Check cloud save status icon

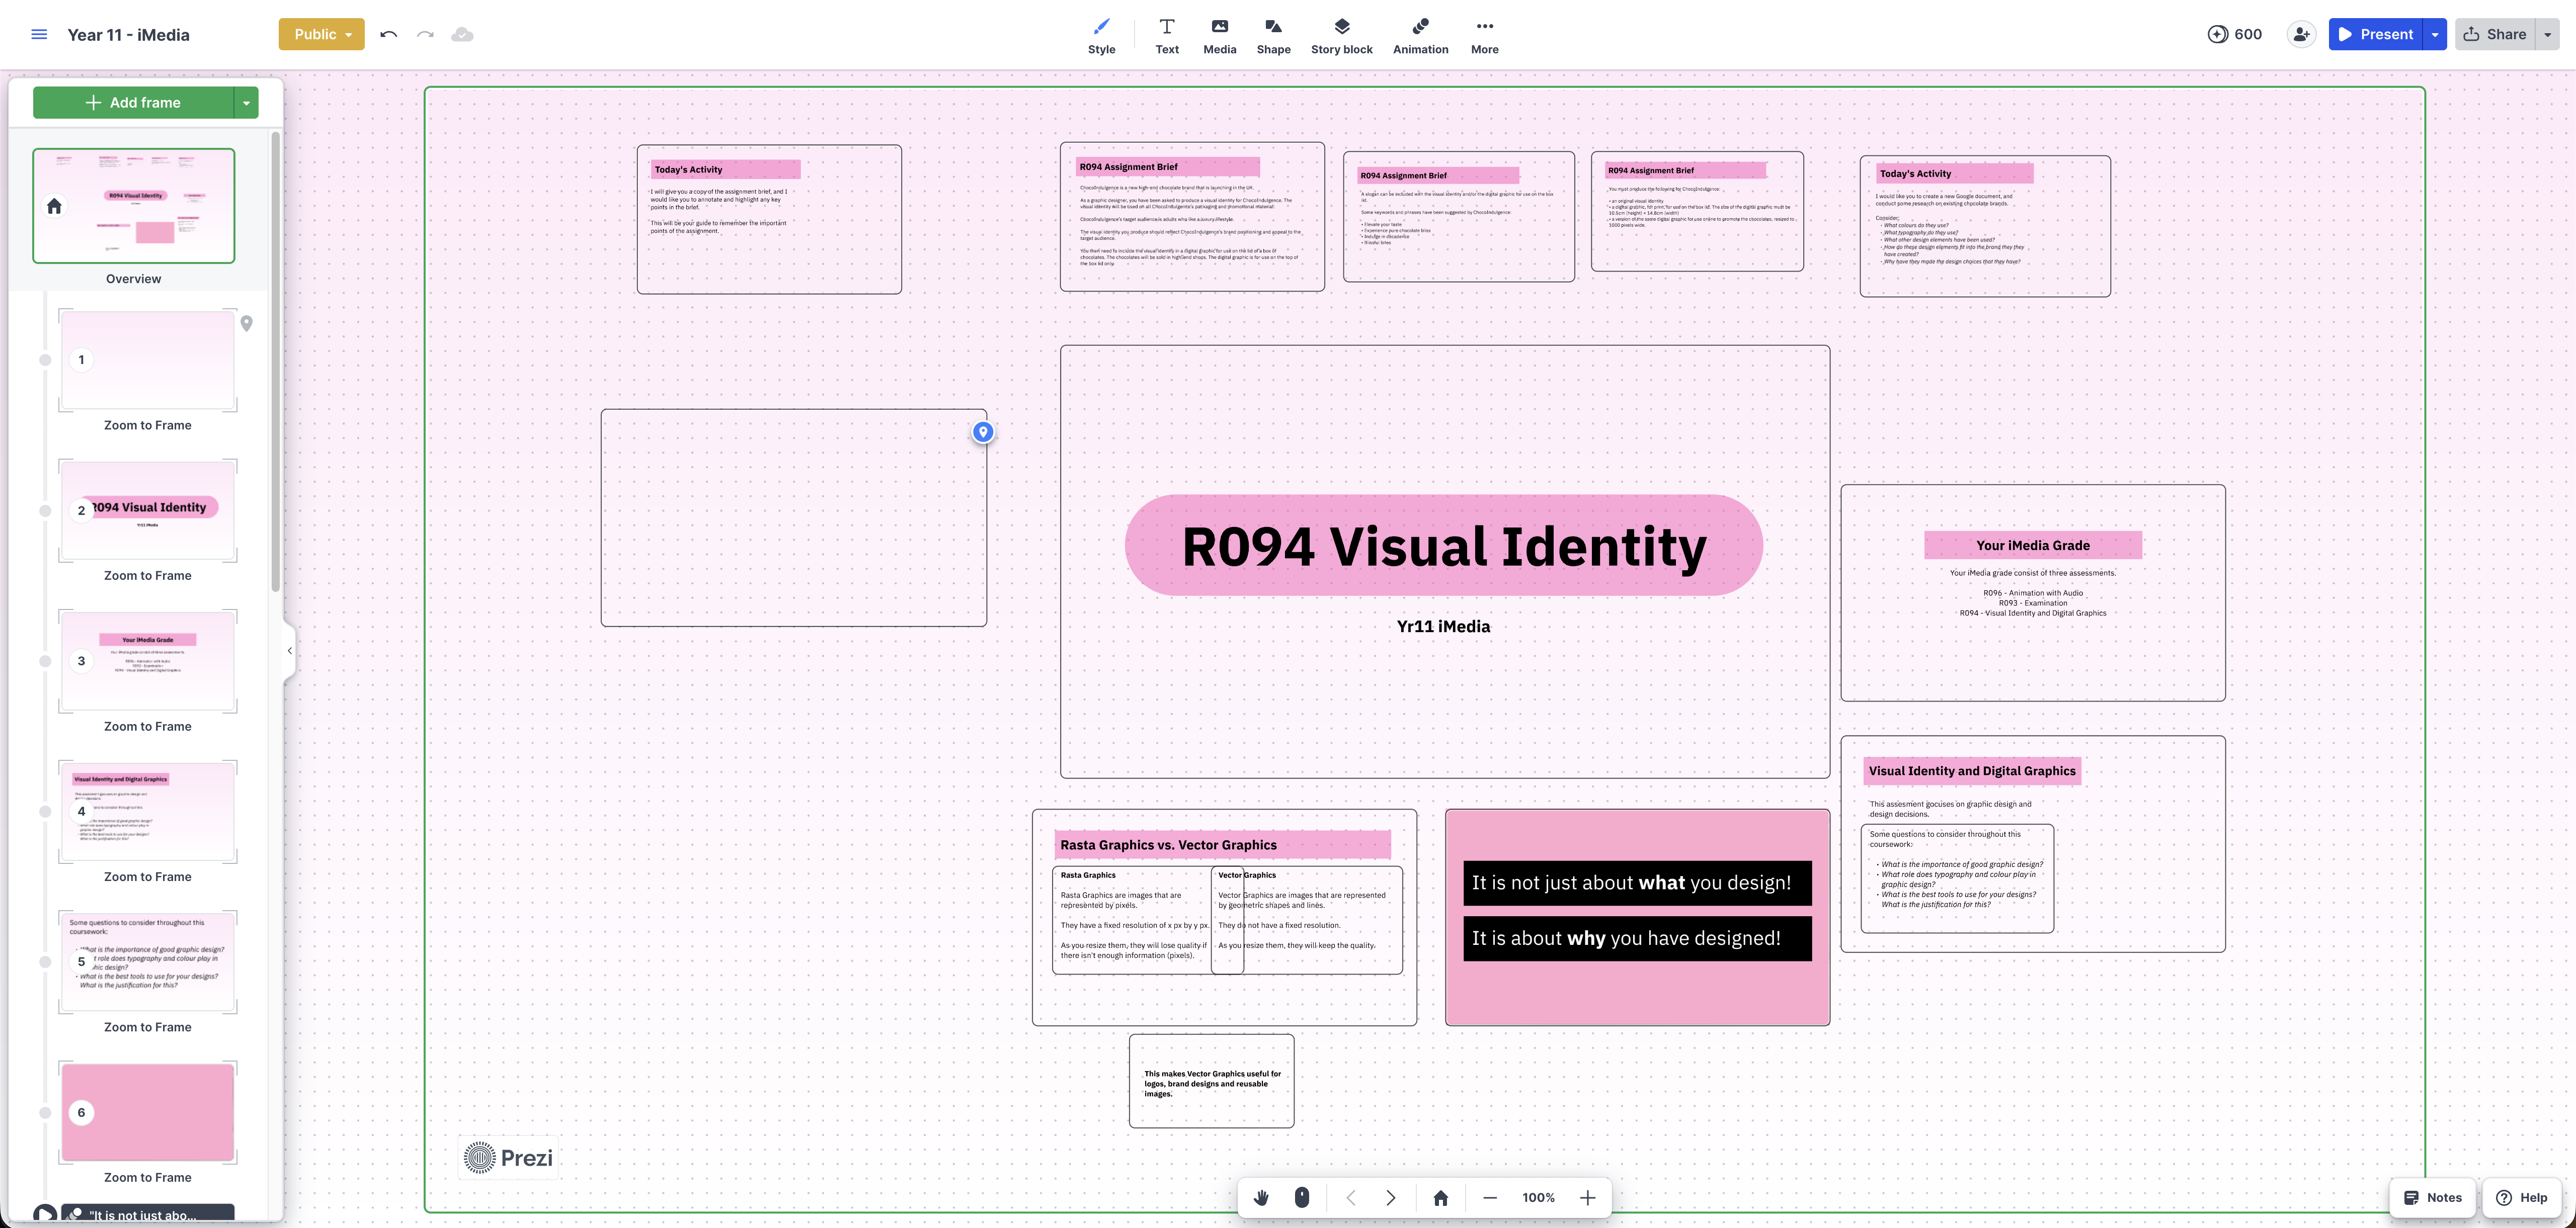tap(462, 34)
